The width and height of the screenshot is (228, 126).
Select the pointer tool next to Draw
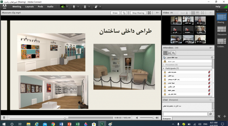124,13
